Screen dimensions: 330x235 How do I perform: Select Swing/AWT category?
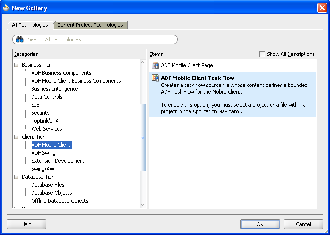click(x=44, y=169)
